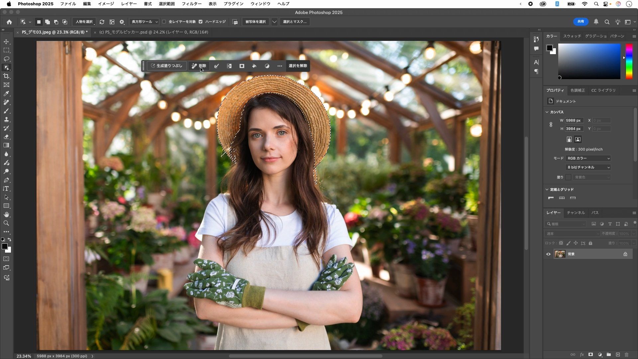Image resolution: width=638 pixels, height=359 pixels.
Task: Click the canvas width W input field
Action: click(x=574, y=121)
